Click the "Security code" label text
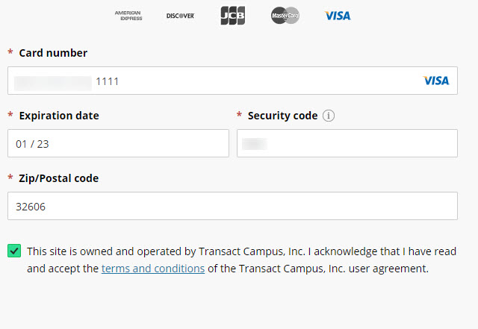478x329 pixels. (282, 116)
